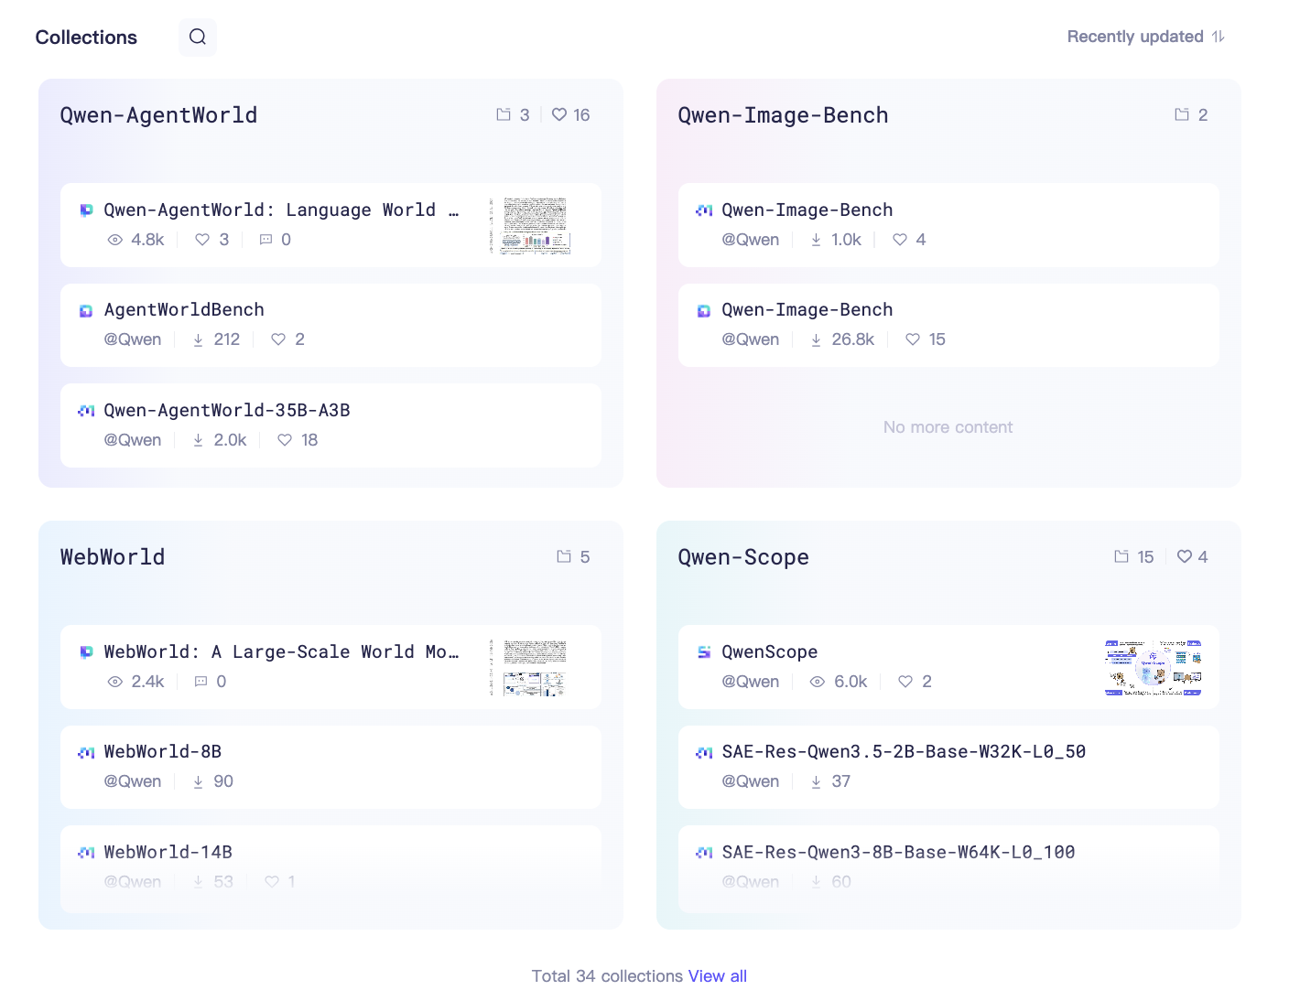Image resolution: width=1300 pixels, height=1001 pixels.
Task: Click the AgentWorldBench dataset icon
Action: [x=86, y=311]
